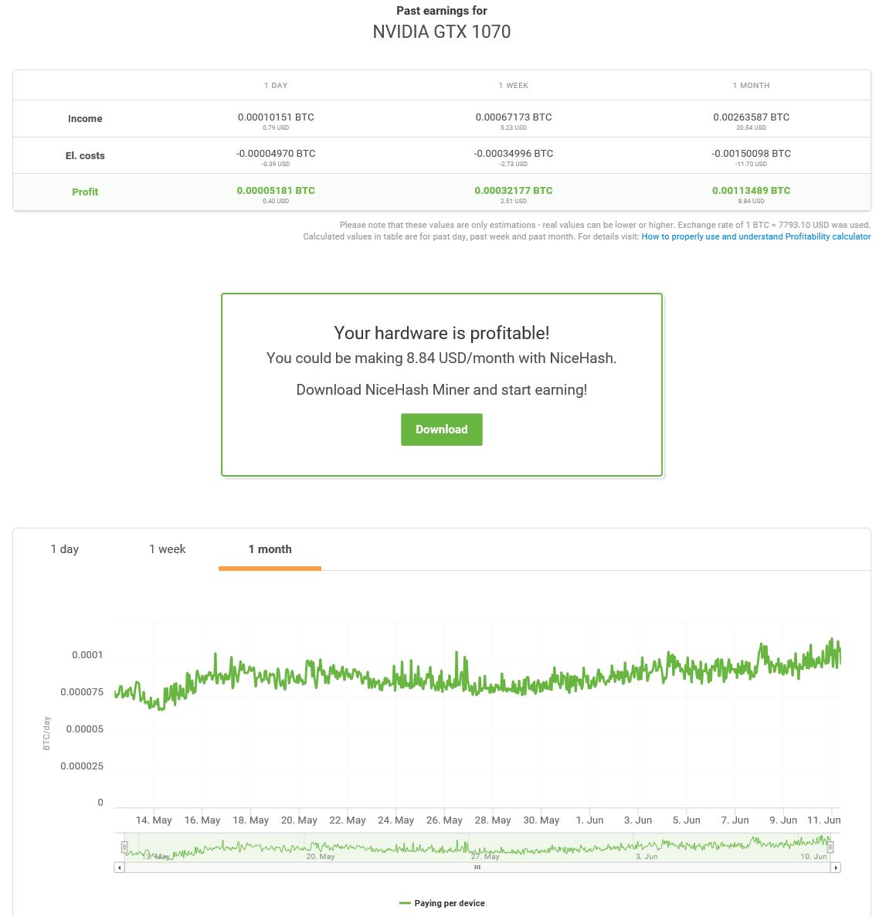Switch to the 1 day chart tab

click(x=65, y=549)
